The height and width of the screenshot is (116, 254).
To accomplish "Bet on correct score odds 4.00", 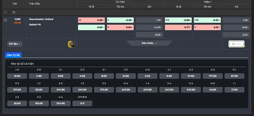I will [x=82, y=76].
